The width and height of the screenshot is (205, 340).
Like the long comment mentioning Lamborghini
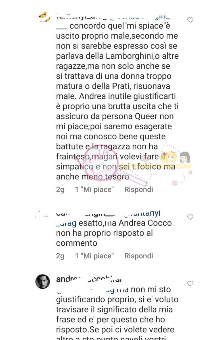[190, 20]
